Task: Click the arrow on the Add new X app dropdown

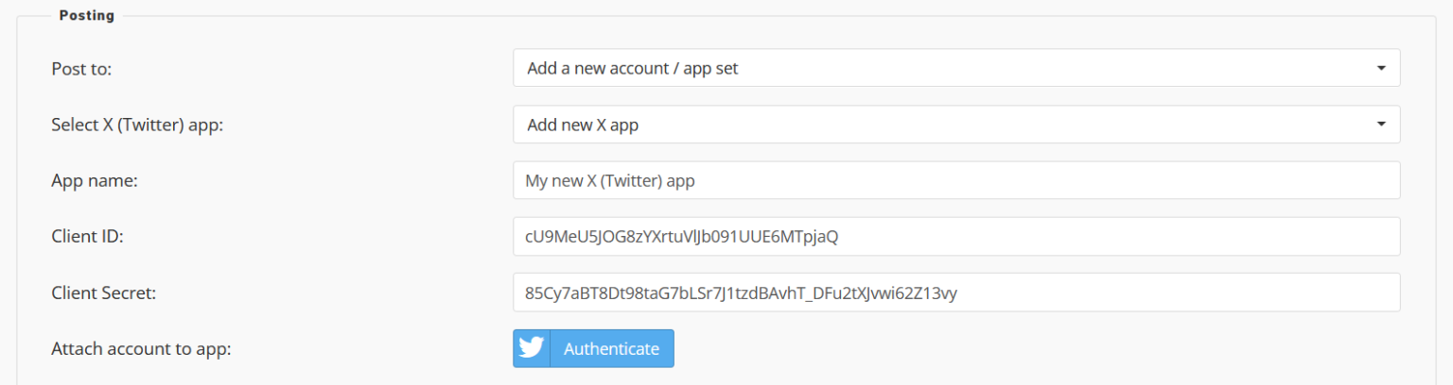Action: [1381, 125]
